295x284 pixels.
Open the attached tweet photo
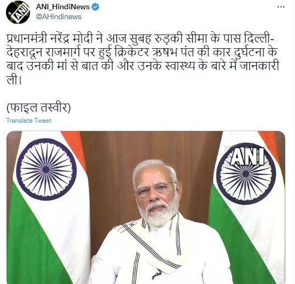click(146, 207)
